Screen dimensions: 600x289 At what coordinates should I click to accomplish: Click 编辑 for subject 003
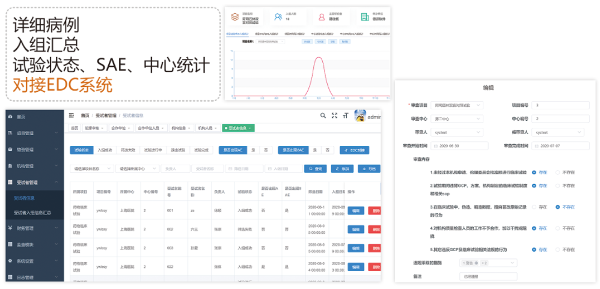356,248
